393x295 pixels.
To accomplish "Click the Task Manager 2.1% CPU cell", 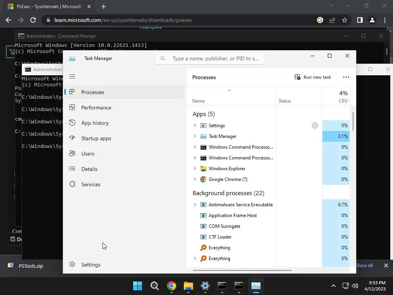I will point(336,136).
